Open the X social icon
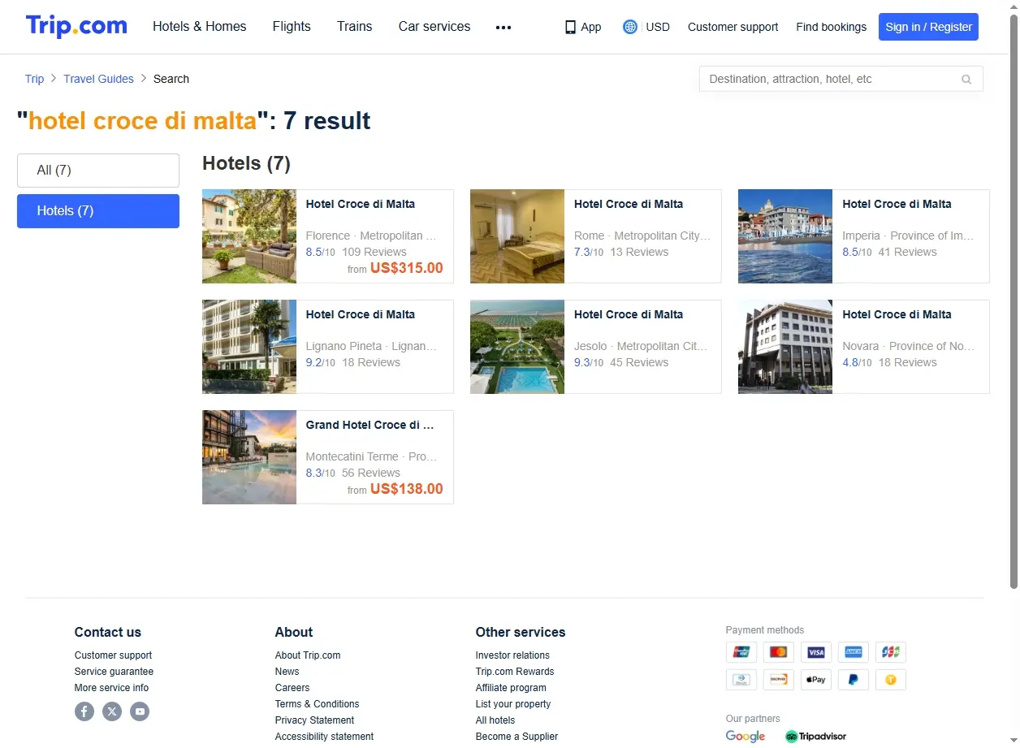Viewport: 1020px width, 748px height. [x=112, y=711]
